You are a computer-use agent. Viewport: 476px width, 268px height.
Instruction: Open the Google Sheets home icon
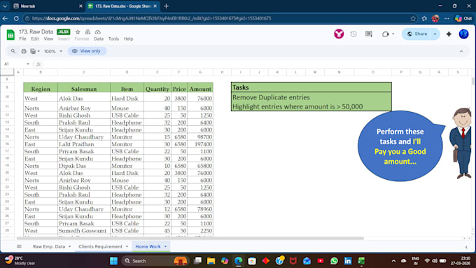(10, 34)
